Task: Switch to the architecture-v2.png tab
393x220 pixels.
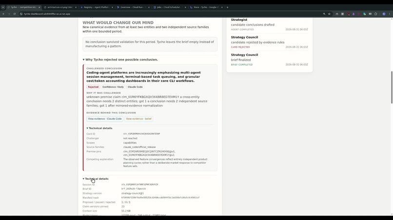Action: coord(60,7)
